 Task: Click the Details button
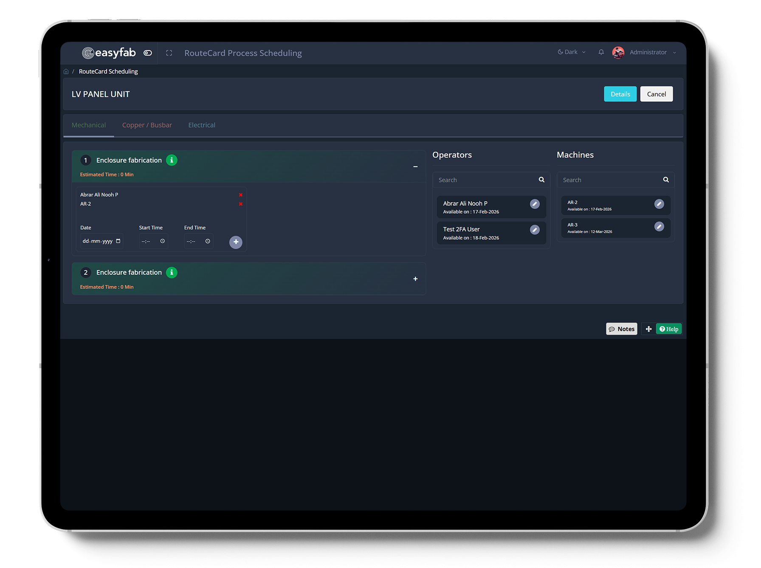620,94
